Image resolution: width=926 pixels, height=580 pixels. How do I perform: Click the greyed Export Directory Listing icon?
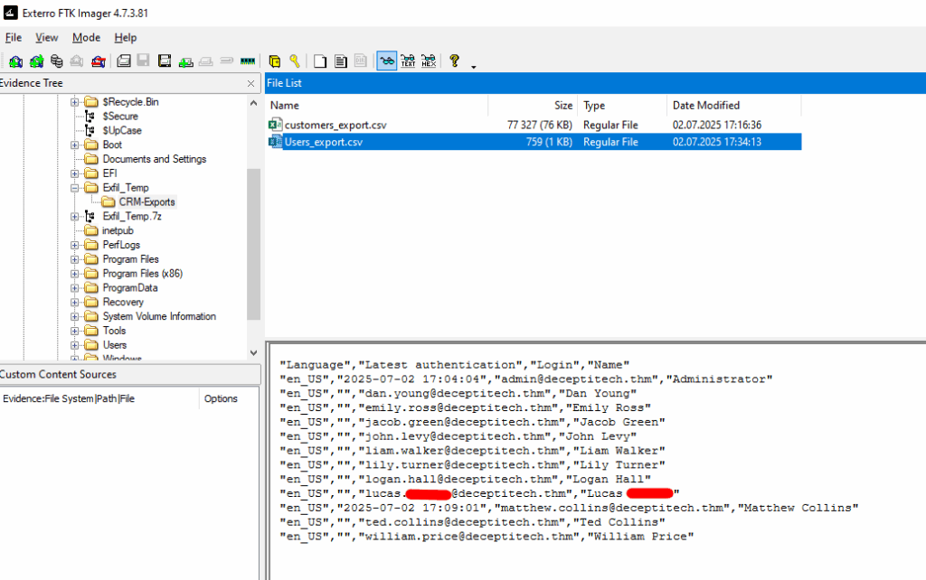pyautogui.click(x=361, y=61)
